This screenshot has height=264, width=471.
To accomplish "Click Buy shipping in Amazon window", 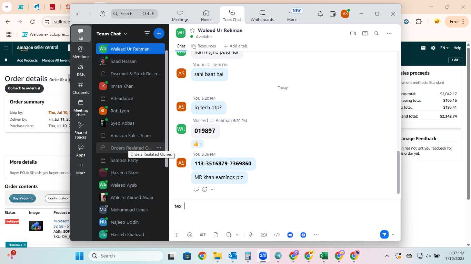I will click(22, 198).
